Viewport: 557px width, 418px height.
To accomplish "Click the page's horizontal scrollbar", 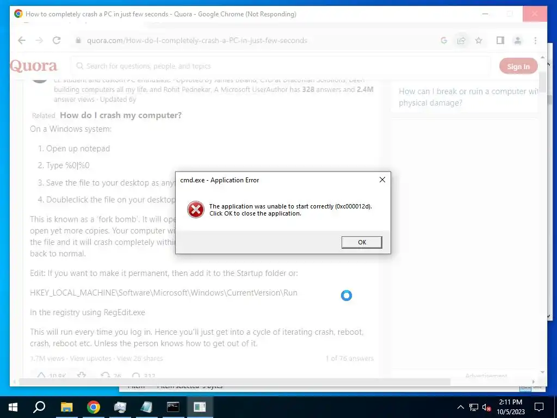I will tap(234, 382).
